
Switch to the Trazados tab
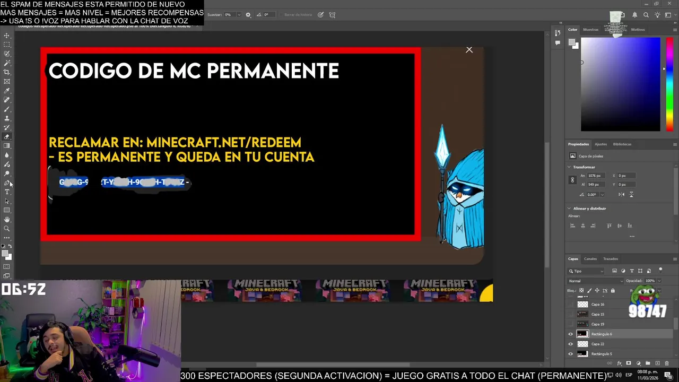[611, 259]
